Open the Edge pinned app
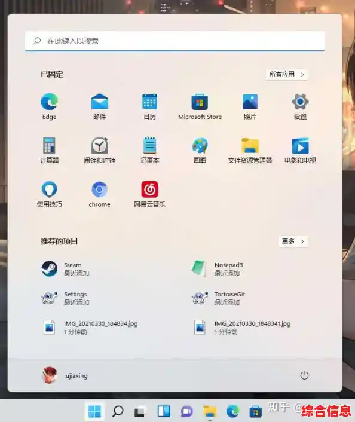355x422 pixels. [x=49, y=106]
